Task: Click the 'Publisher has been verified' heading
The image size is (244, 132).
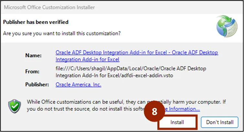Action: click(x=36, y=22)
